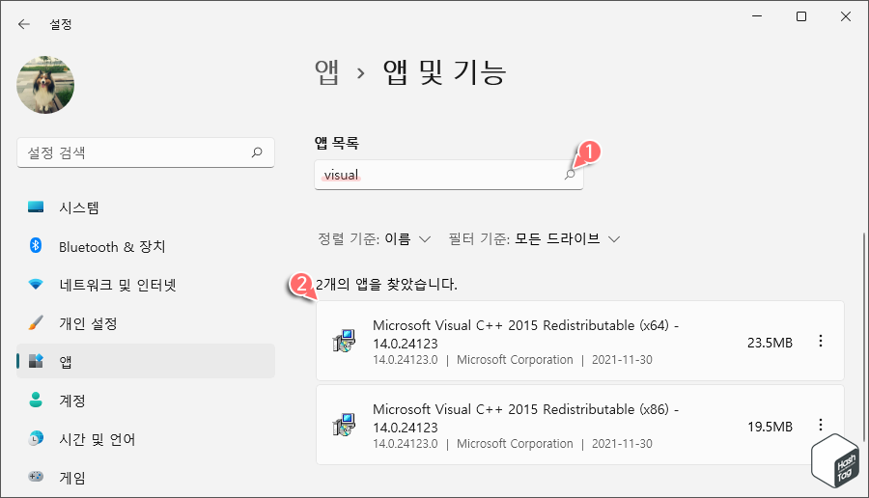Viewport: 869px width, 498px height.
Task: Select the Visual C++ 2015 (x64) installer icon
Action: [x=344, y=341]
